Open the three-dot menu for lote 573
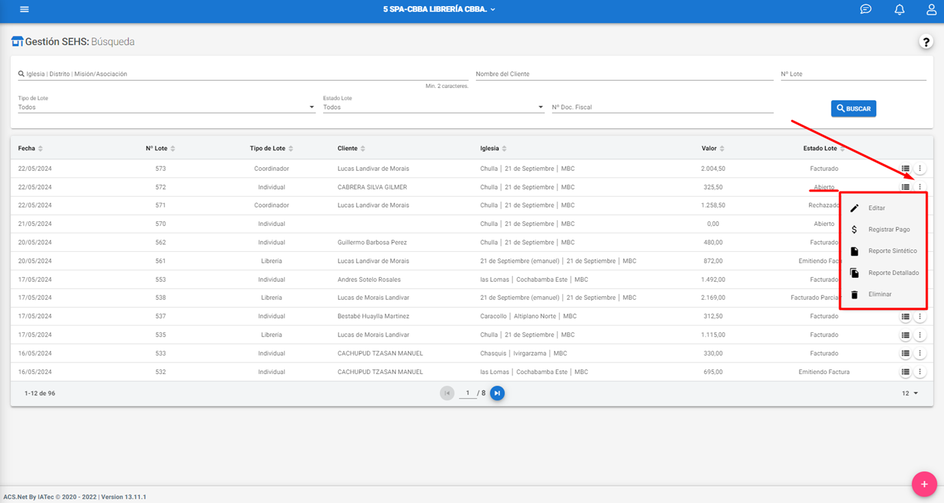Screen dimensions: 944x503 tap(920, 169)
